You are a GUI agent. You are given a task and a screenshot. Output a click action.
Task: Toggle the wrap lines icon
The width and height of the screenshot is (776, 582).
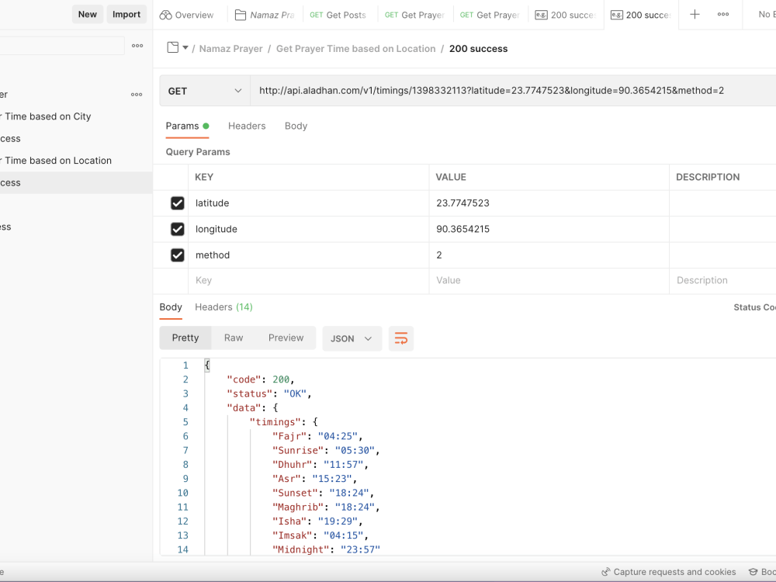tap(401, 338)
